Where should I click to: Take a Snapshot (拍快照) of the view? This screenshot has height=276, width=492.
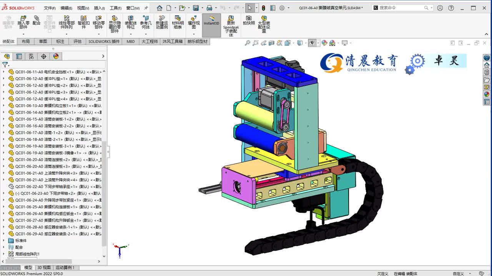(x=249, y=20)
